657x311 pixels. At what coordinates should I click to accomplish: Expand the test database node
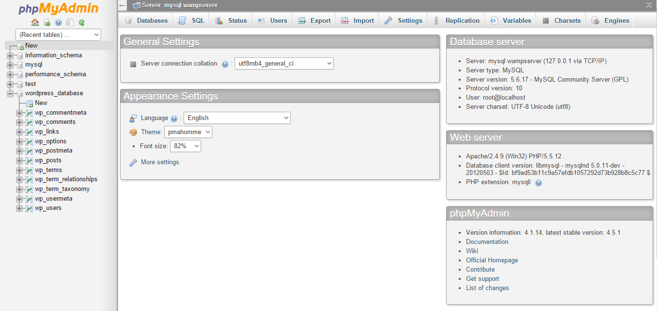point(10,84)
